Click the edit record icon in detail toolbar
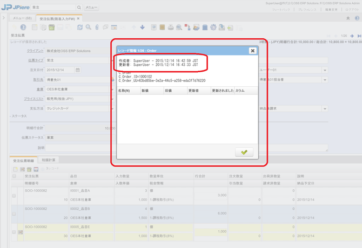Screen dimensions: 362x248 22,169
